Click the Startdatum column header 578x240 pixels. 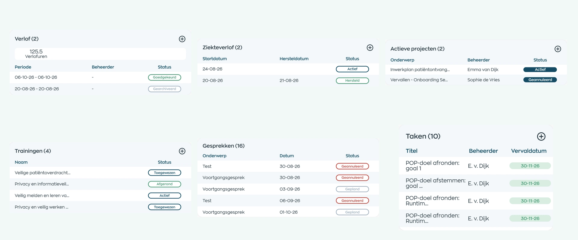(215, 59)
